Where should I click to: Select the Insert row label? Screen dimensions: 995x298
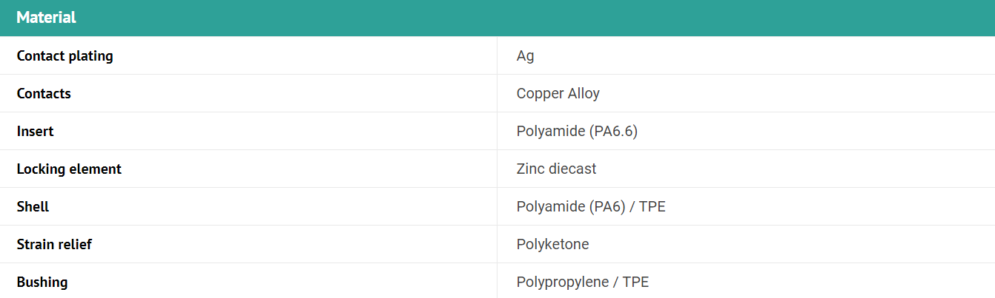(35, 131)
